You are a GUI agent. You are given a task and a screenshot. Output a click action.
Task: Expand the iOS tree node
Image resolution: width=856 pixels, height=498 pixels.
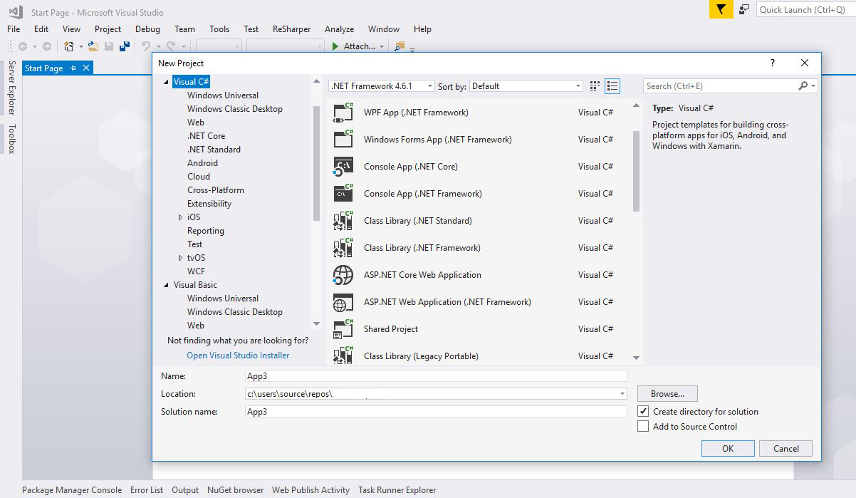tap(181, 217)
